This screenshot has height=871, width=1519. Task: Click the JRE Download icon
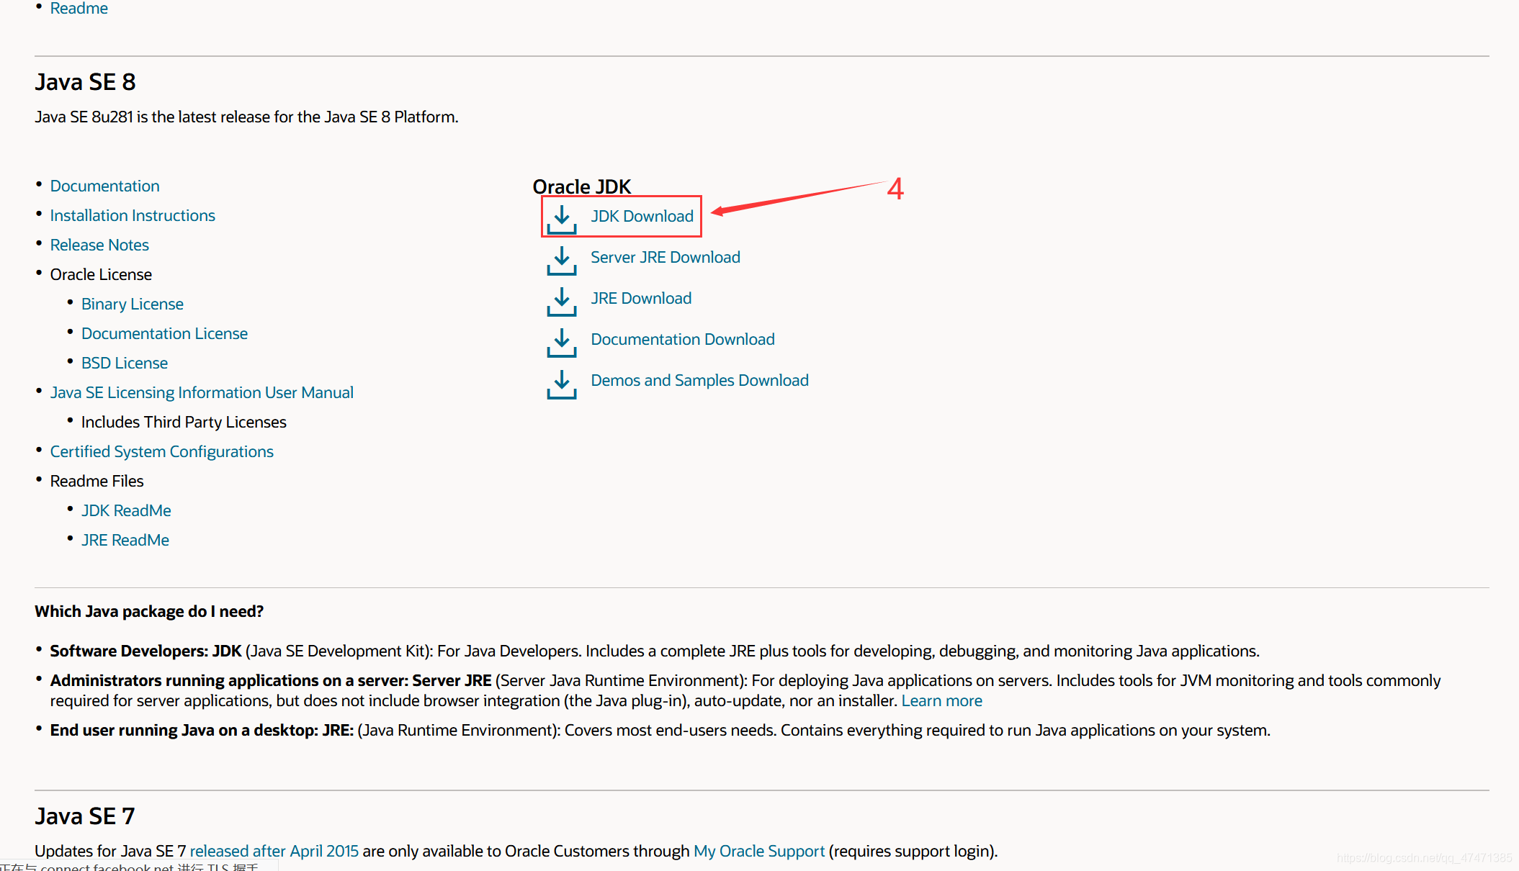pyautogui.click(x=560, y=298)
